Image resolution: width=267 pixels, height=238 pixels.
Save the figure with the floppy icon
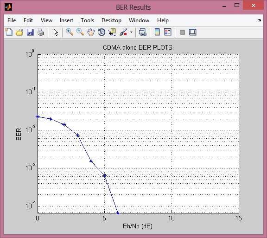click(30, 32)
